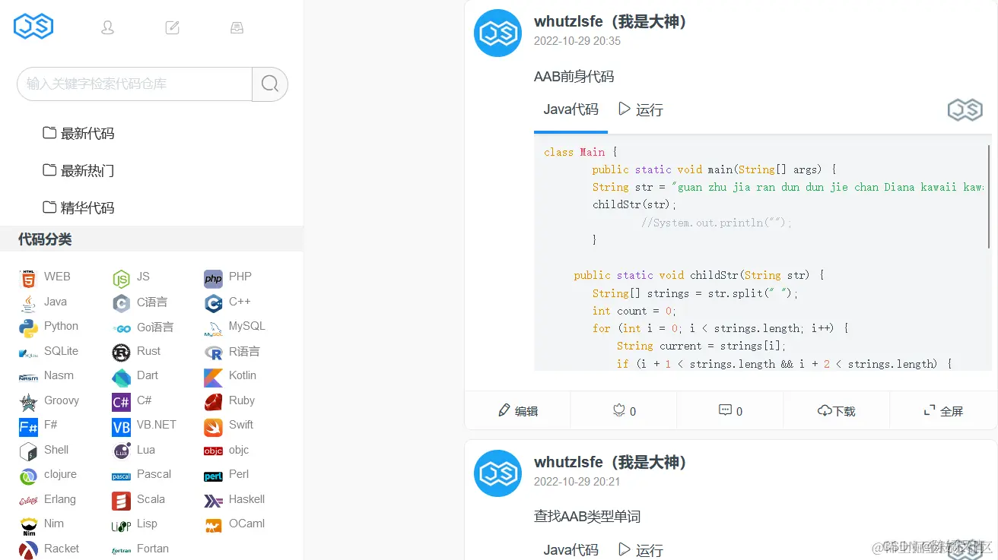This screenshot has width=998, height=560.
Task: Select the Kotlin category icon
Action: tap(211, 376)
